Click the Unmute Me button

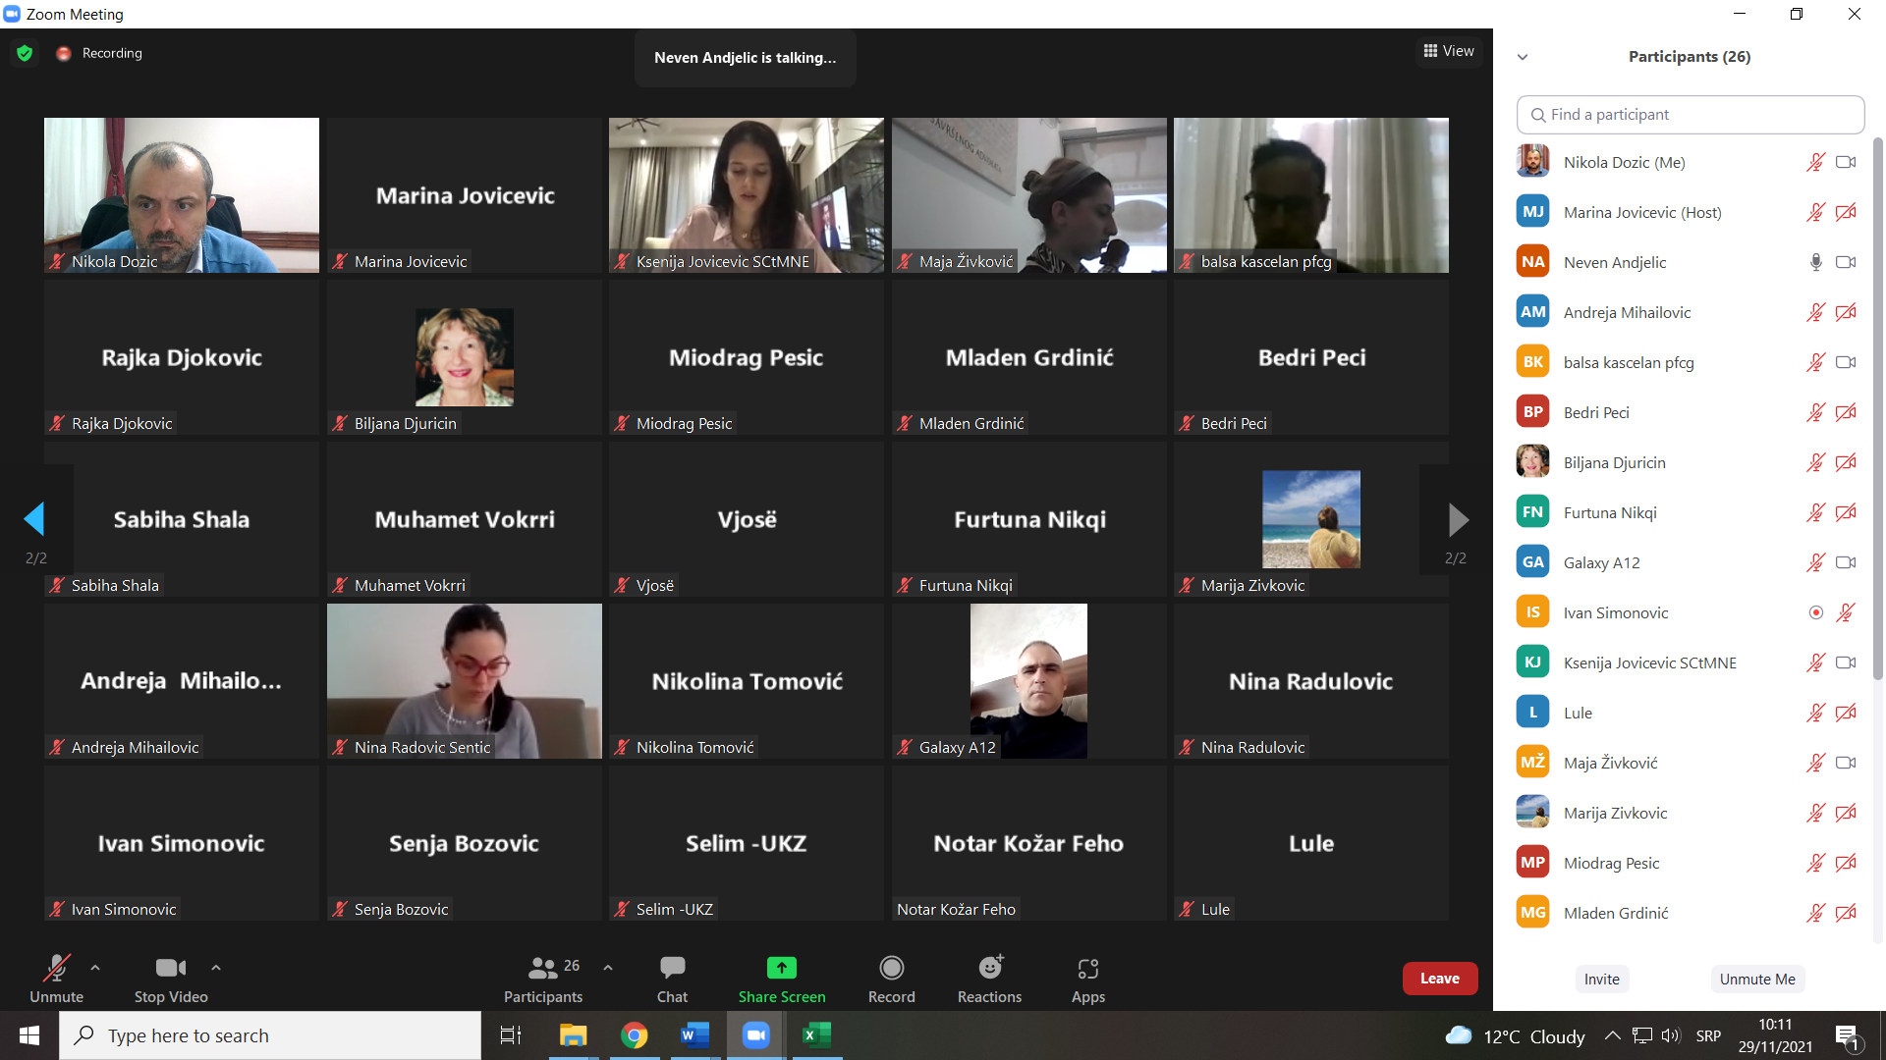coord(1757,980)
